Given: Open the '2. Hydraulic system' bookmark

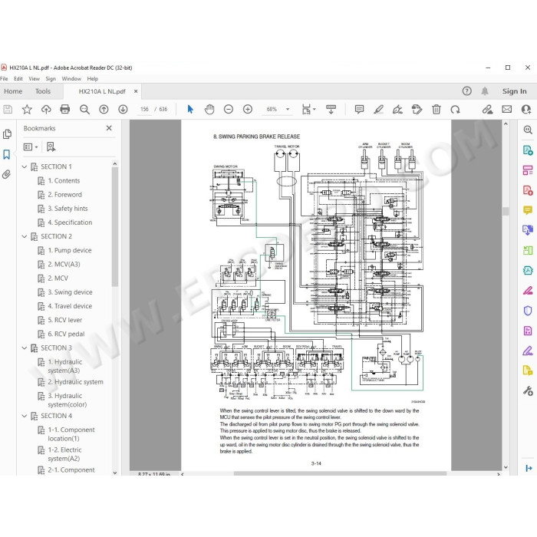Looking at the screenshot, I should point(75,382).
